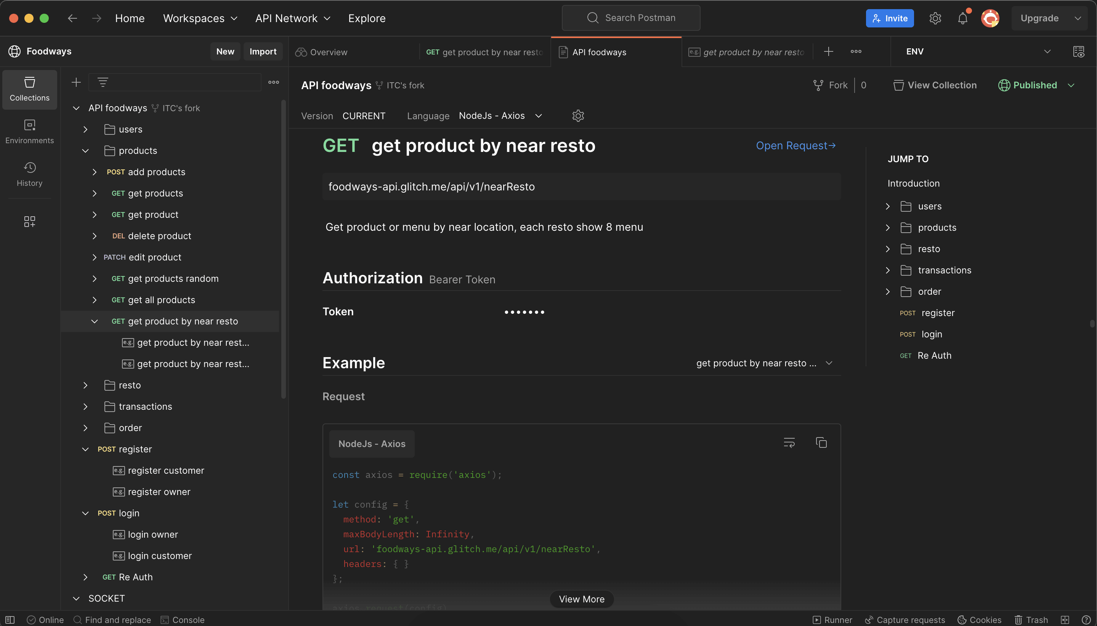1097x626 pixels.
Task: Expand the users folder in sidebar
Action: pos(85,129)
